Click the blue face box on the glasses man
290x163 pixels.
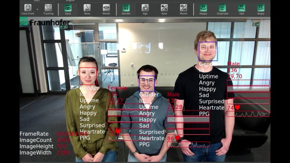(x=147, y=84)
